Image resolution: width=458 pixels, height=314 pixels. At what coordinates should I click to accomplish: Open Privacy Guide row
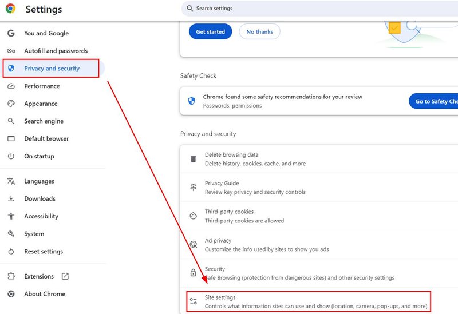(x=319, y=188)
